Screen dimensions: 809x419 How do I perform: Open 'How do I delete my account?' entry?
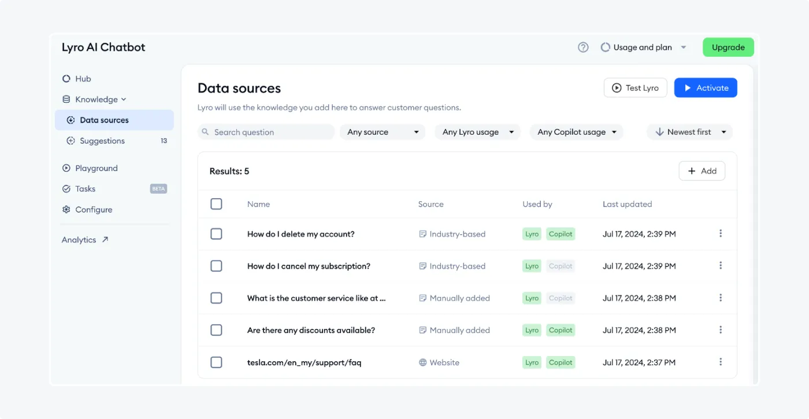tap(301, 234)
